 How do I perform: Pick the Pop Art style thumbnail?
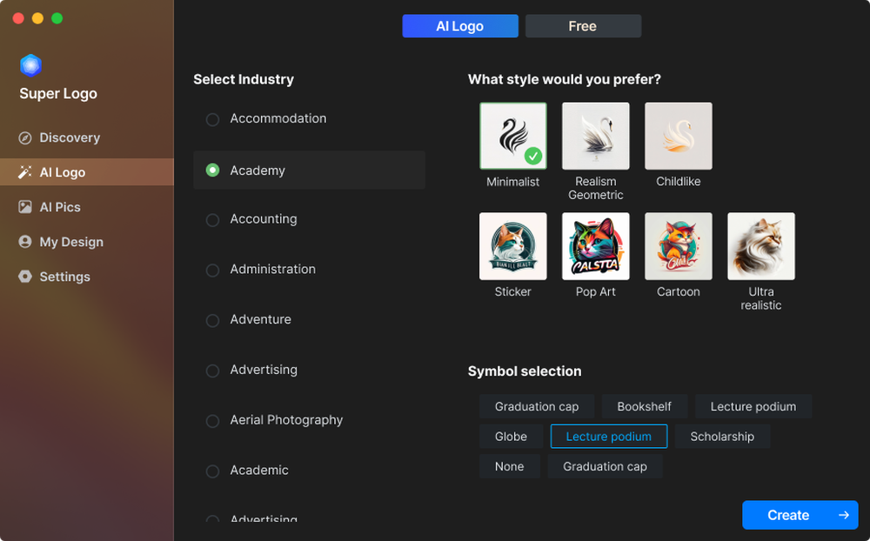pos(595,245)
